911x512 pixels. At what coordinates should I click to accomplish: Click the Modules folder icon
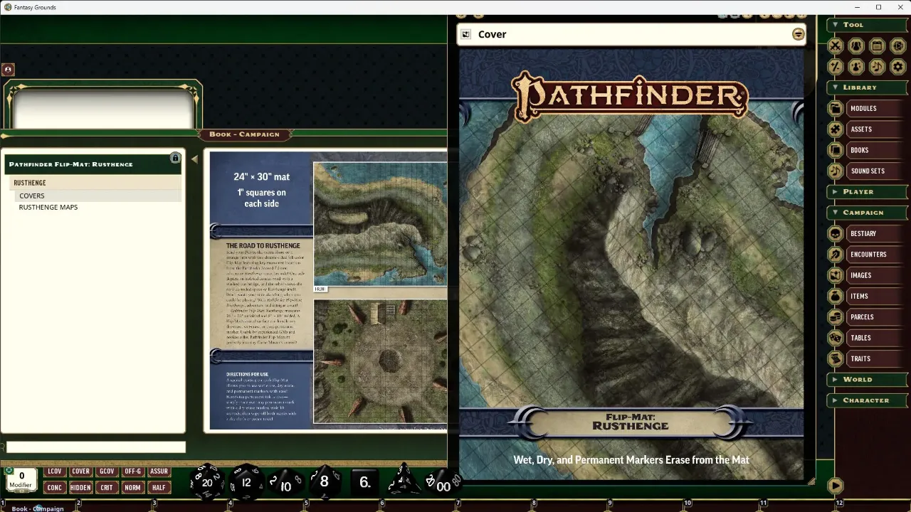click(836, 109)
